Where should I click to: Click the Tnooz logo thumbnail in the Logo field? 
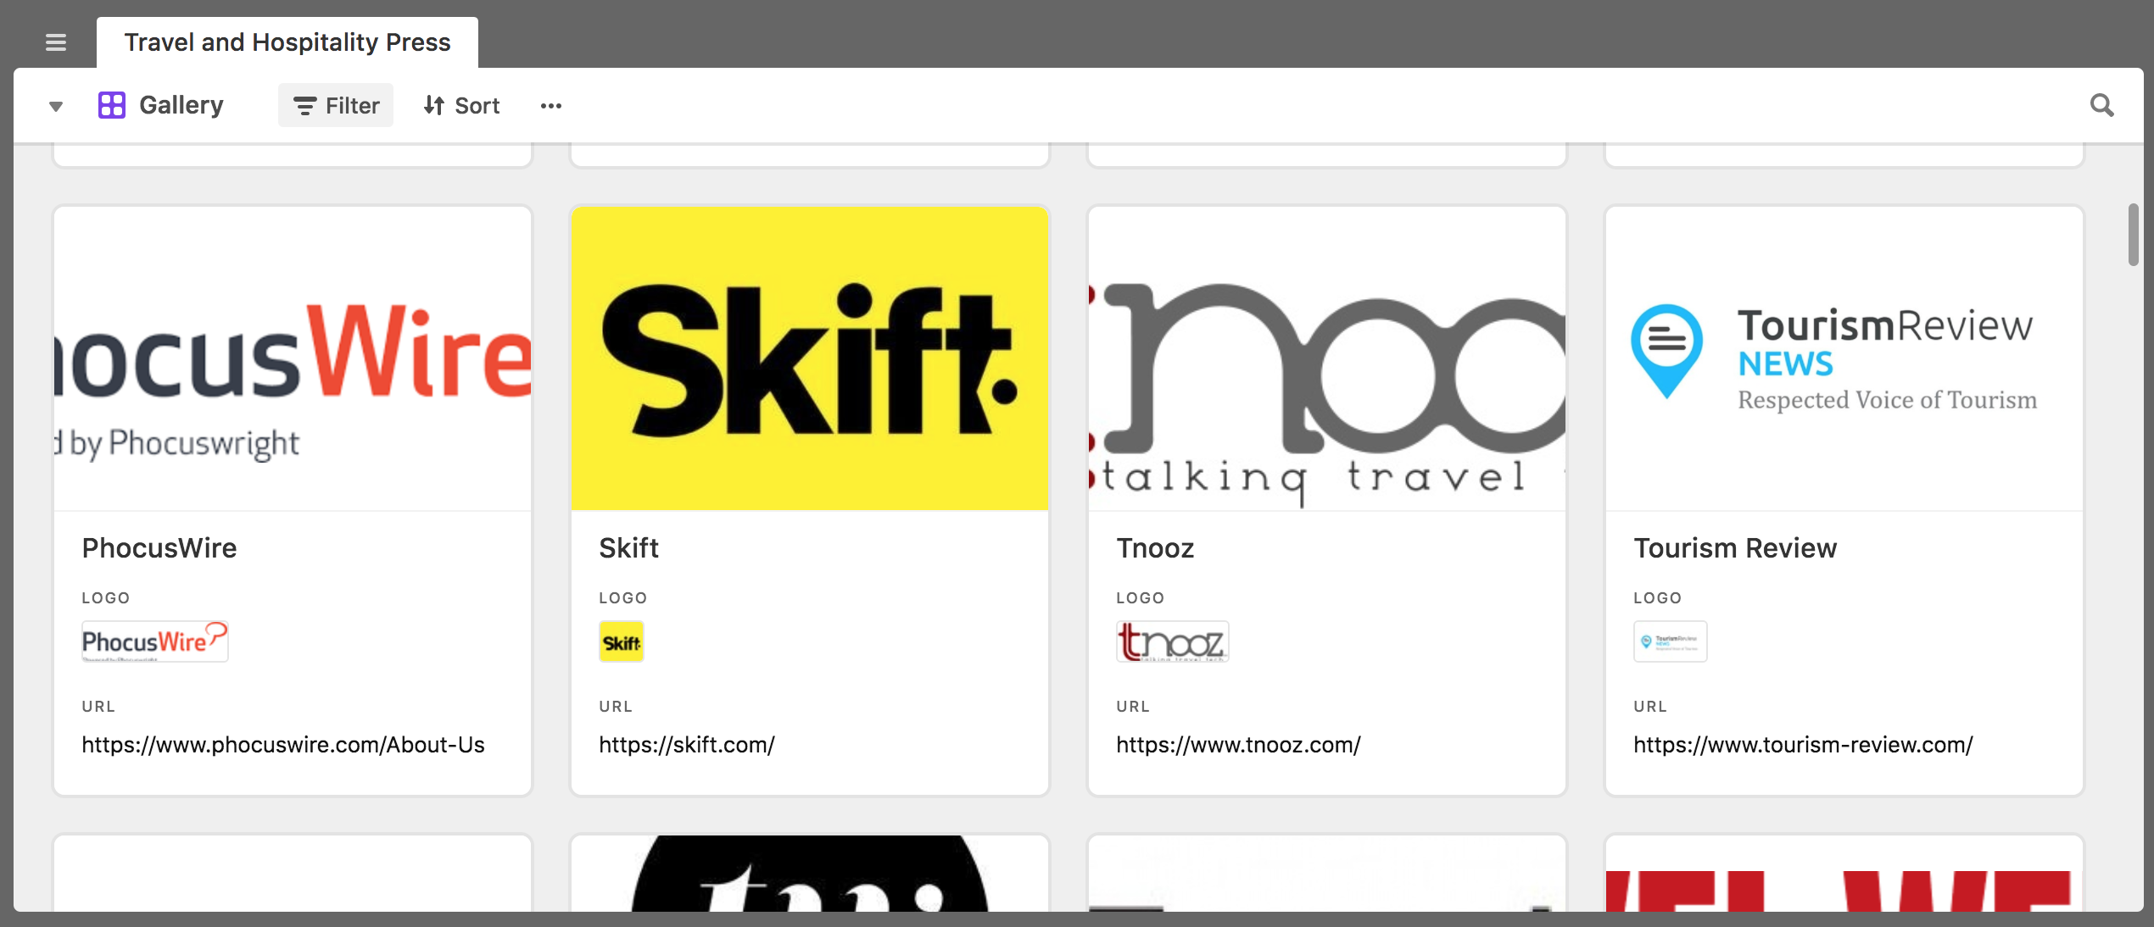pyautogui.click(x=1172, y=641)
